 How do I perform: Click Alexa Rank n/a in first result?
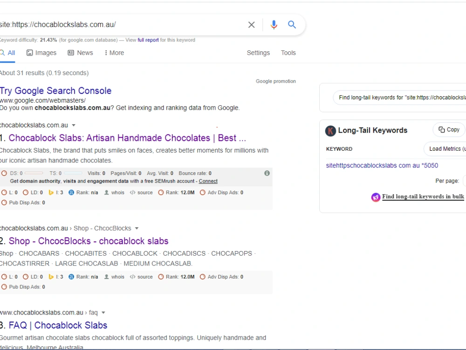[x=83, y=193]
